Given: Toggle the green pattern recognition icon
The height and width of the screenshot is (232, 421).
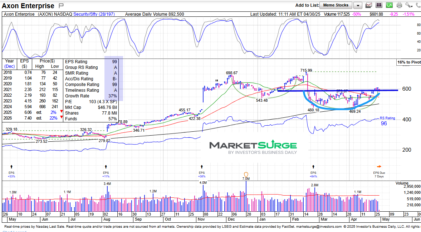Looking at the screenshot, I should [389, 5].
